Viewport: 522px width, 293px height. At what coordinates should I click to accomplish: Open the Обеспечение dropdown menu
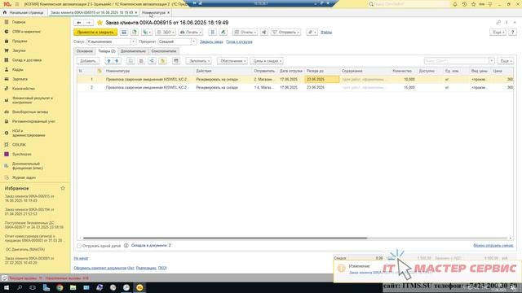coord(232,61)
